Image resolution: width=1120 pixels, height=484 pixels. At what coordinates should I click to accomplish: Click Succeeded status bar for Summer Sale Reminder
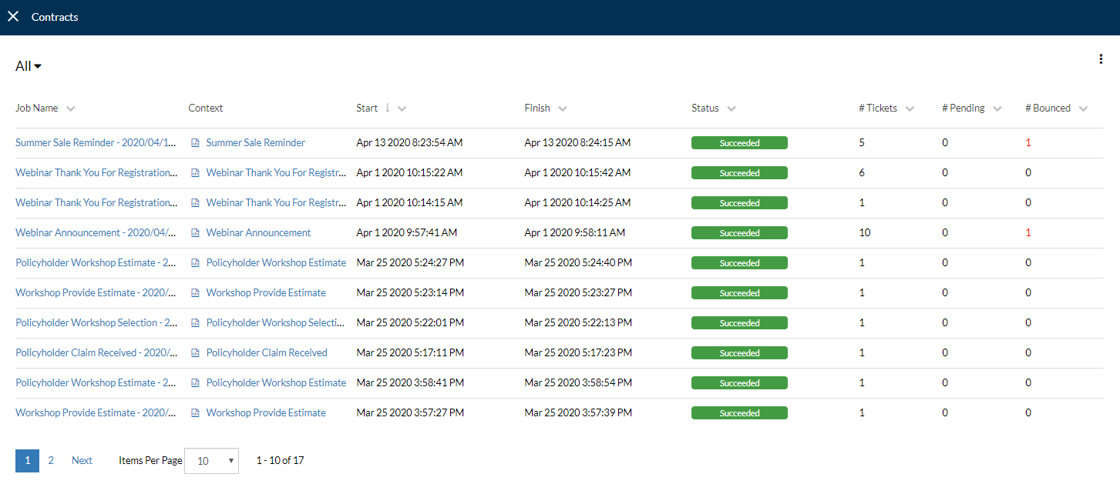739,143
